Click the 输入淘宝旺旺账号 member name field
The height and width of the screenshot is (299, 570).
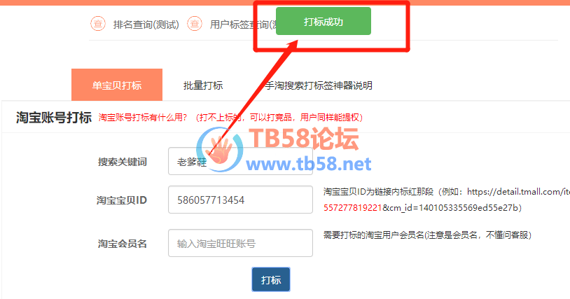pos(240,243)
